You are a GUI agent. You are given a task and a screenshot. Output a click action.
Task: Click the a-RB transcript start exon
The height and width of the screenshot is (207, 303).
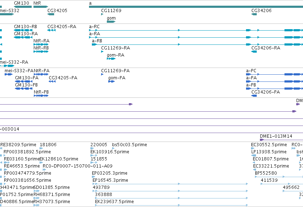(94, 44)
